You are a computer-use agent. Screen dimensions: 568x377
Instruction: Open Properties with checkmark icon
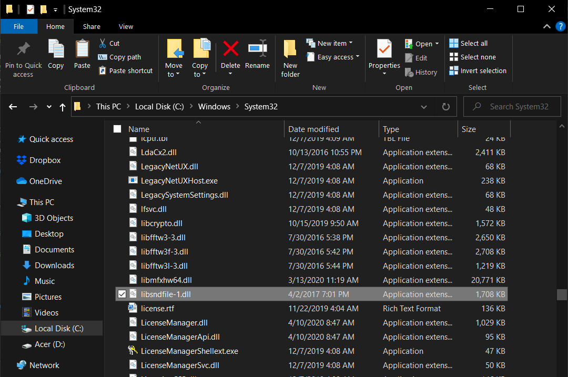point(384,49)
